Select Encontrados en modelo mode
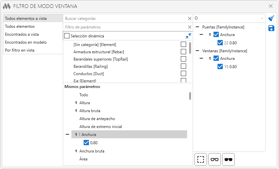279x169 pixels. click(26, 42)
